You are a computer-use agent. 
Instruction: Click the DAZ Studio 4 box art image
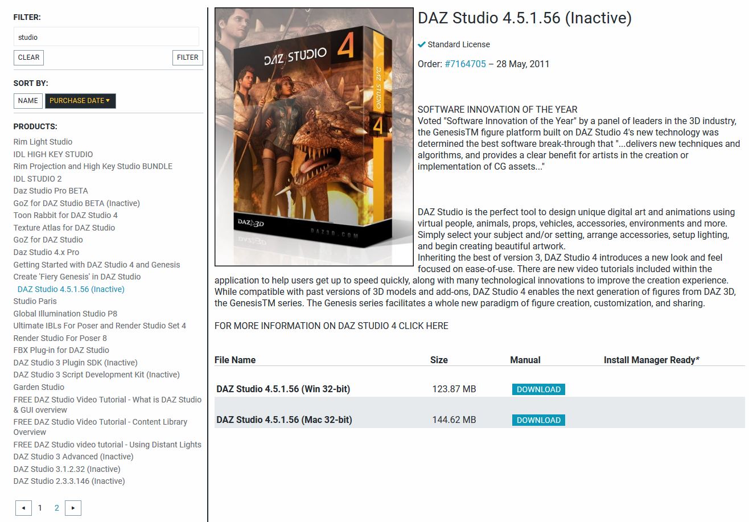314,137
